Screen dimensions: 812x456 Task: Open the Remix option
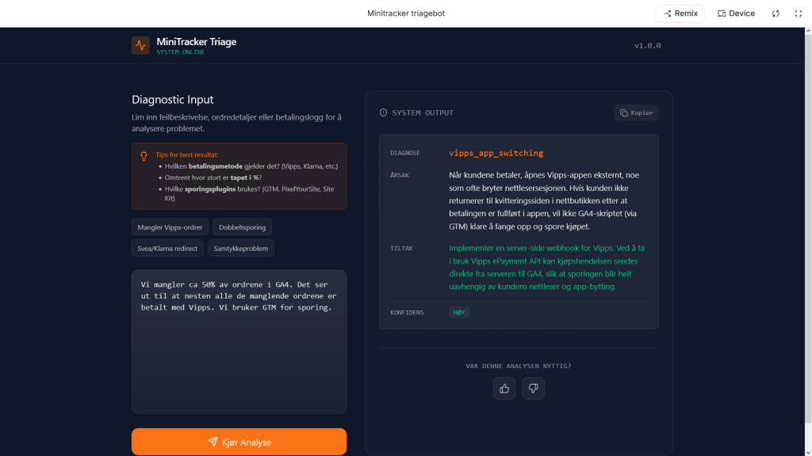pyautogui.click(x=680, y=13)
